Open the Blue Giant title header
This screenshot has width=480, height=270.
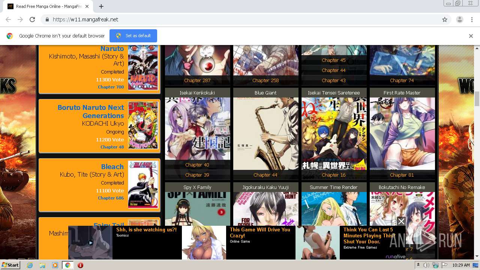(x=265, y=93)
